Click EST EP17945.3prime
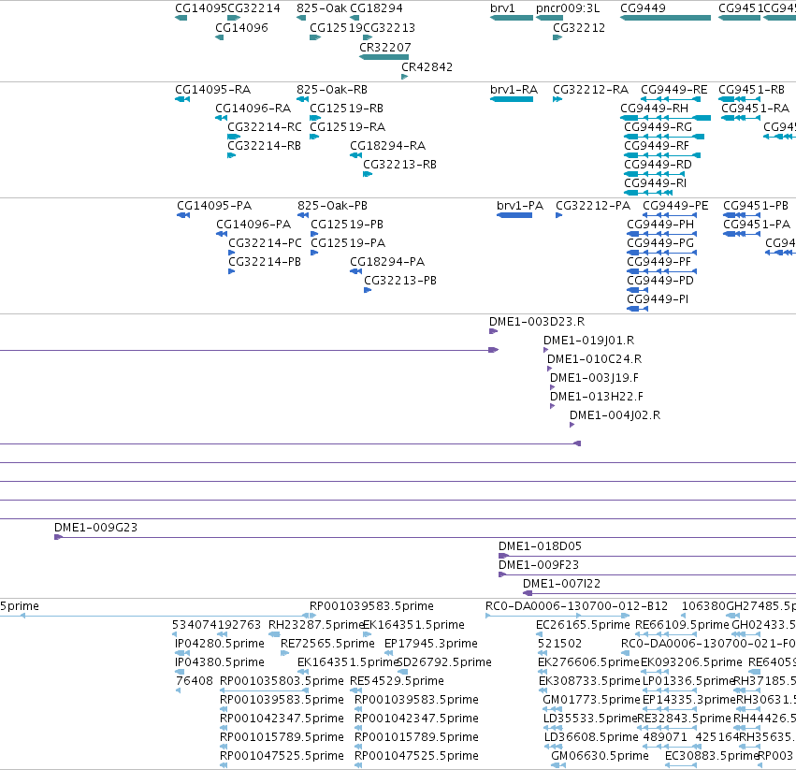 pyautogui.click(x=431, y=644)
